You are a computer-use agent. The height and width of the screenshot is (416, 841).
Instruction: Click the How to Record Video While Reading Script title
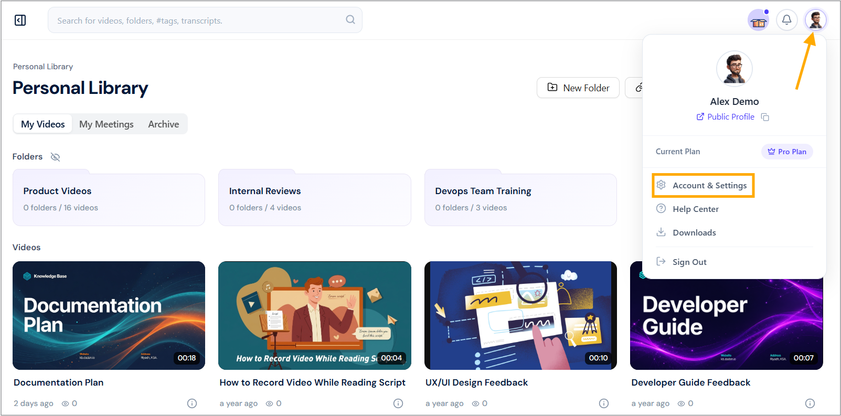click(x=313, y=382)
